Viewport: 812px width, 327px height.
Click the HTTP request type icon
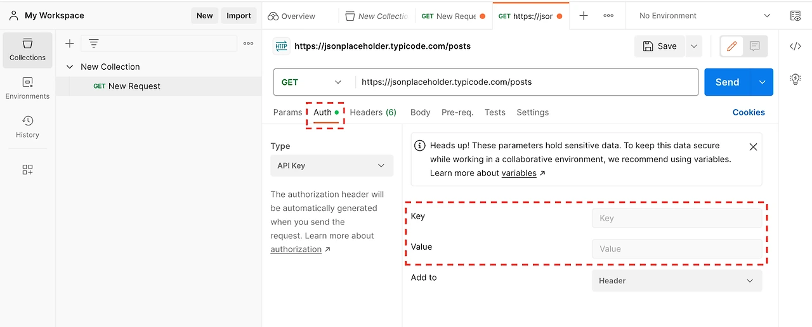click(281, 46)
